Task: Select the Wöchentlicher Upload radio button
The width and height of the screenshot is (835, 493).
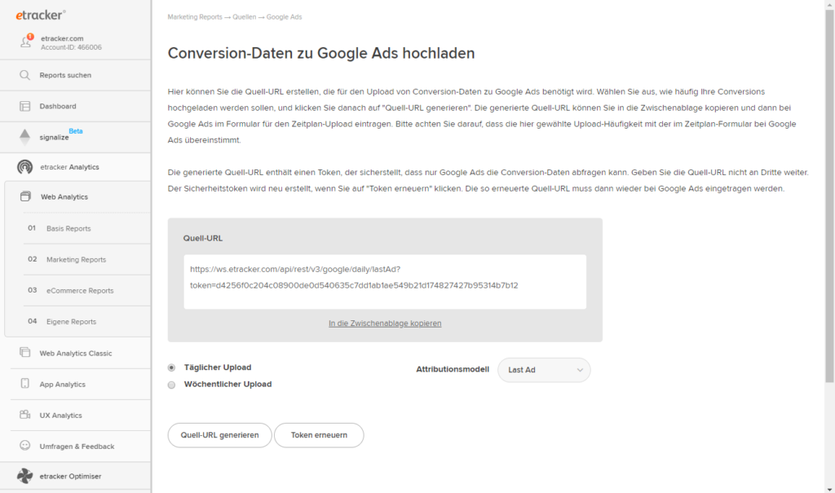Action: click(171, 385)
